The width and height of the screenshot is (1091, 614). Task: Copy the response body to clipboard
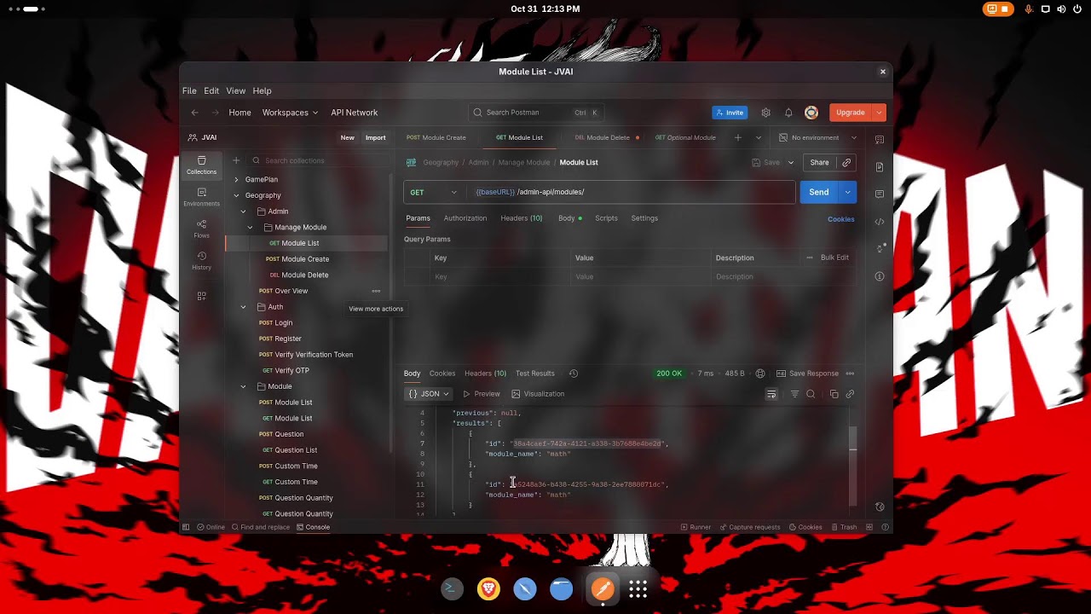click(834, 394)
